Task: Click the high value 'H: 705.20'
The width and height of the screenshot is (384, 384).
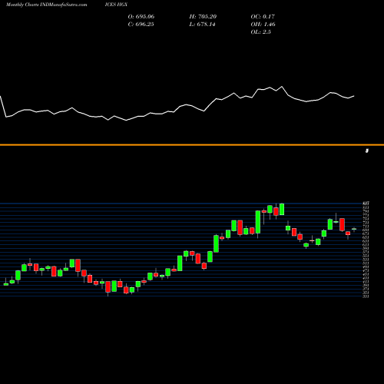Action: (203, 17)
